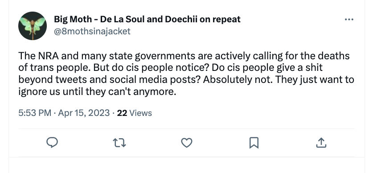Open the reply speech bubble icon
Viewport: 377px width, 173px height.
click(52, 142)
